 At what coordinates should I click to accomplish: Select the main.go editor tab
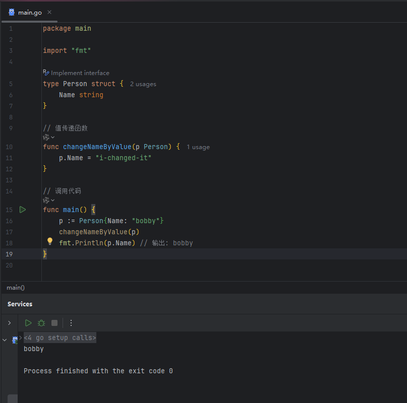[x=30, y=12]
